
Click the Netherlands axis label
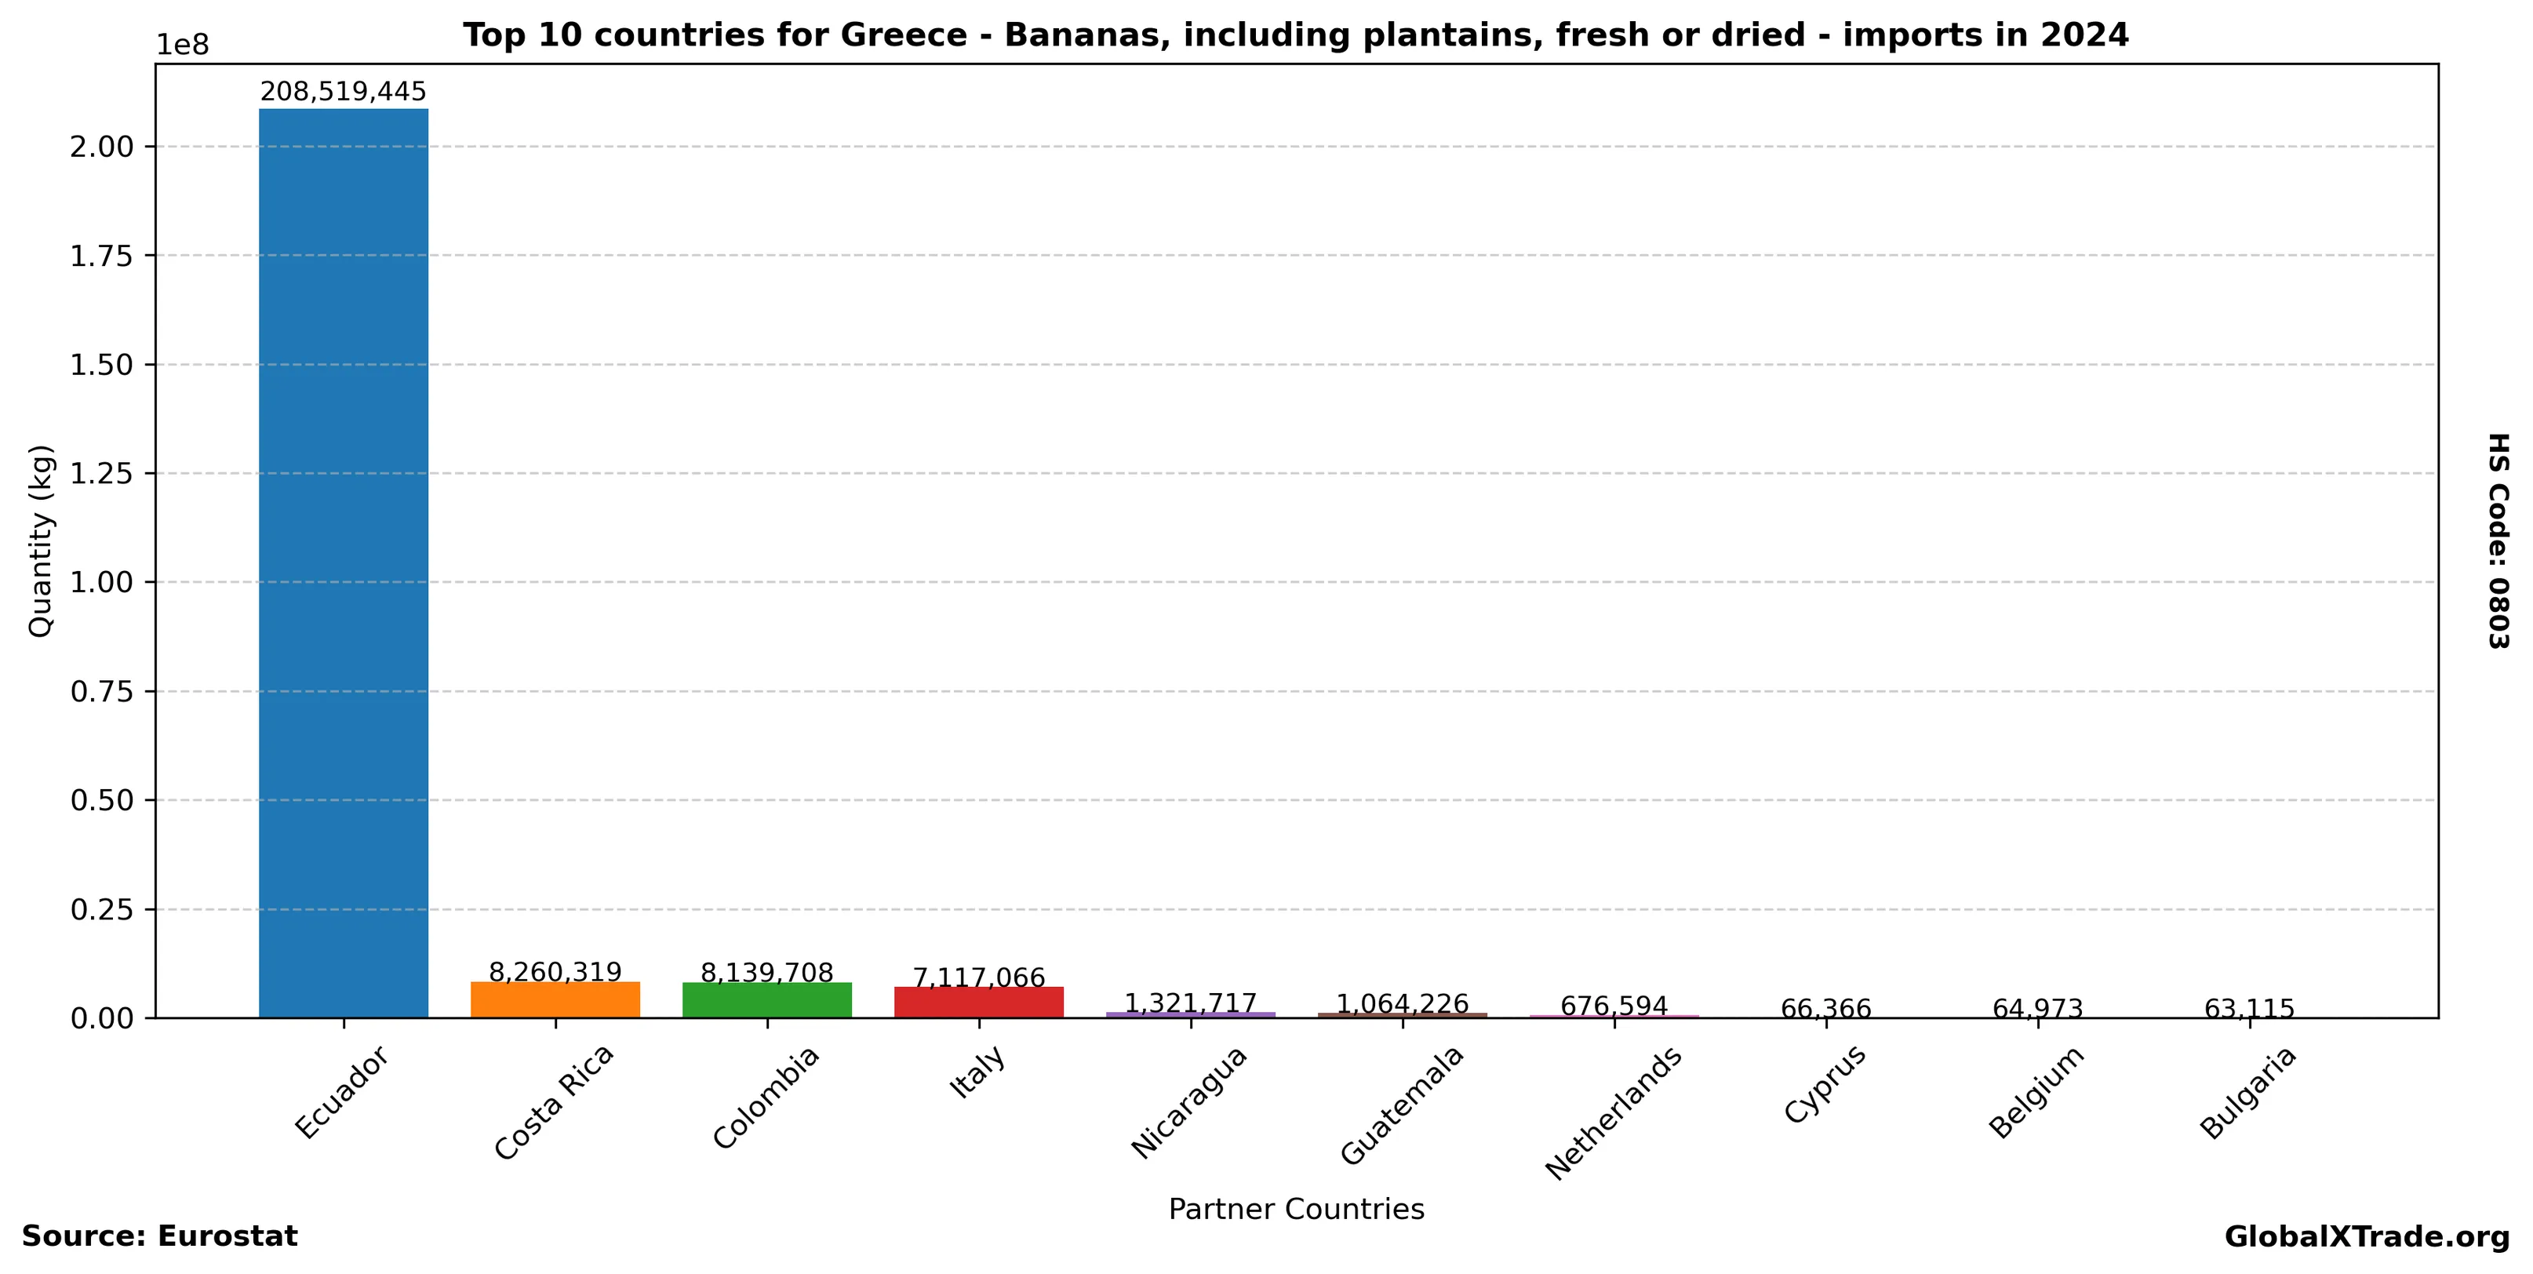(x=1613, y=1112)
